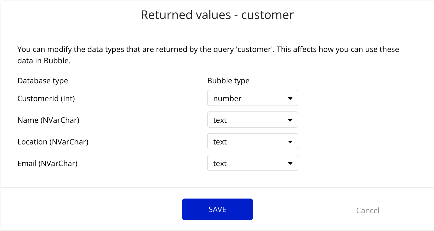Open the CustomerId Bubble type dropdown
This screenshot has height=231, width=434.
coord(253,98)
